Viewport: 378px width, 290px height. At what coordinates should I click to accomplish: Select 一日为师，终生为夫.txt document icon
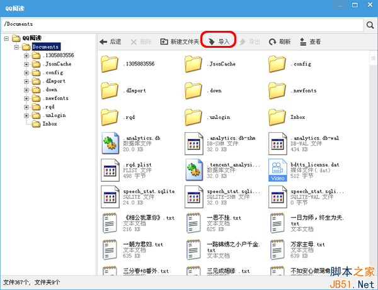click(x=277, y=223)
